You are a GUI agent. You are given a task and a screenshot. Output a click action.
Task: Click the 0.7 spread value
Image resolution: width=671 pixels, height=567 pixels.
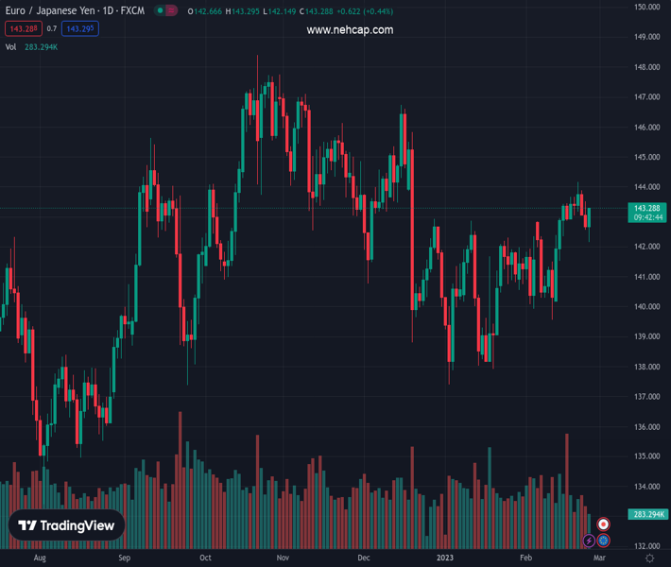[x=52, y=29]
